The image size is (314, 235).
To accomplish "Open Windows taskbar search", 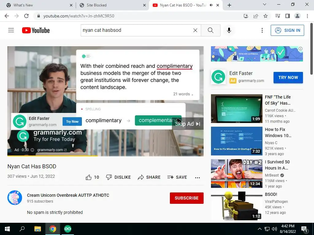I will pyautogui.click(x=22, y=229).
